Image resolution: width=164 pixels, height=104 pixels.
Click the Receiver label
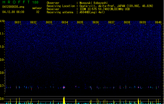click(53, 9)
